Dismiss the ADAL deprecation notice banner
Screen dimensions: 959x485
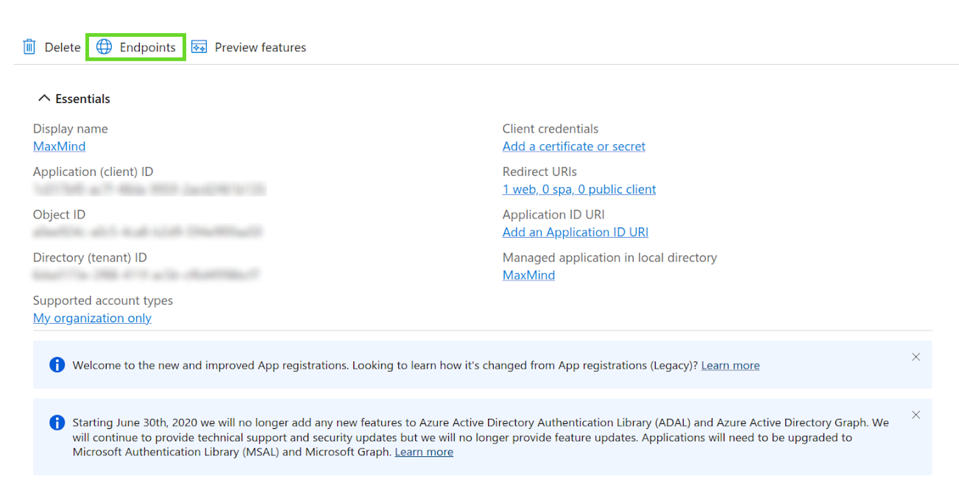(x=916, y=415)
